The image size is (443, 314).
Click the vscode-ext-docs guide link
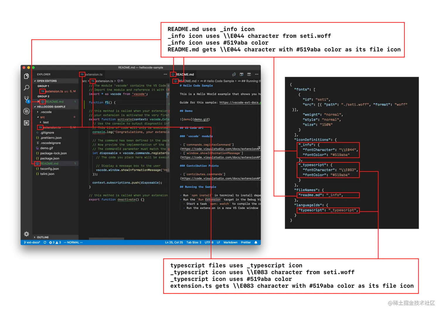[x=240, y=103]
